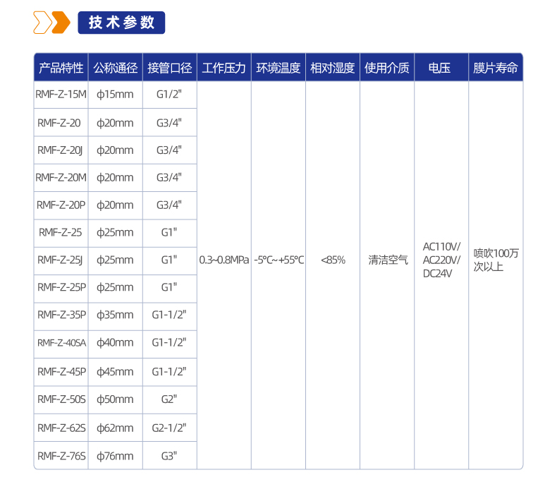557x482 pixels.
Task: Click the ф20mm cell in RMF-Z-20P row
Action: (x=116, y=205)
